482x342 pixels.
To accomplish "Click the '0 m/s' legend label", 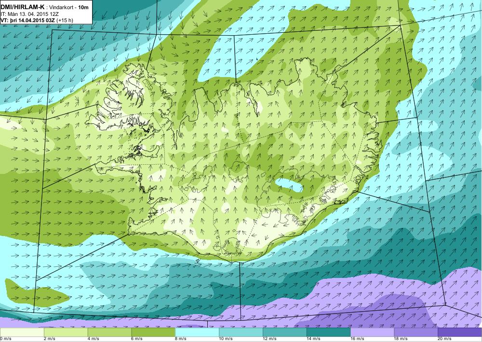I will tap(6, 339).
